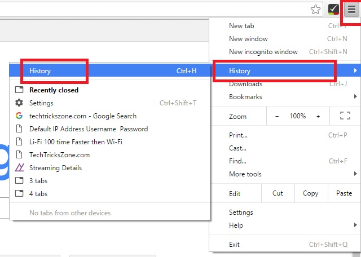
Task: Open Downloads from the menu
Action: coord(245,85)
